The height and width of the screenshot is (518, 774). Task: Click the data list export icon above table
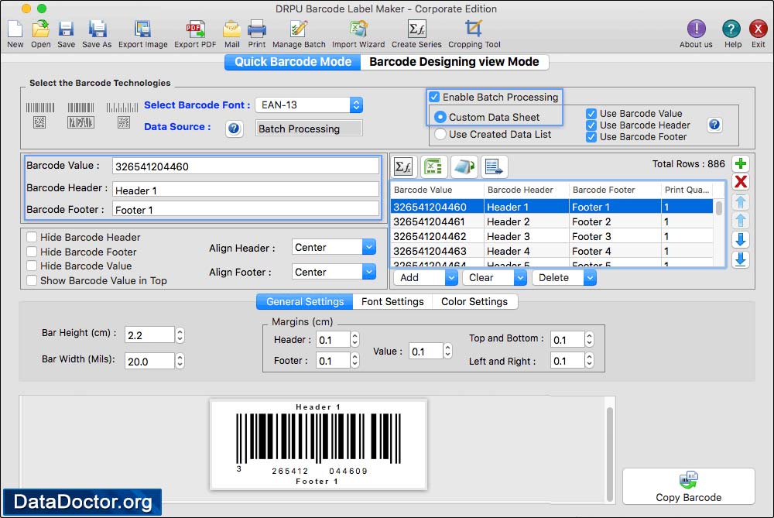(x=494, y=167)
